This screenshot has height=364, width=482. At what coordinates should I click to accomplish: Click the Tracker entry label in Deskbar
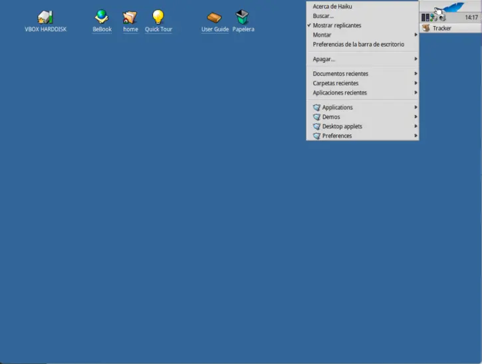(x=441, y=29)
